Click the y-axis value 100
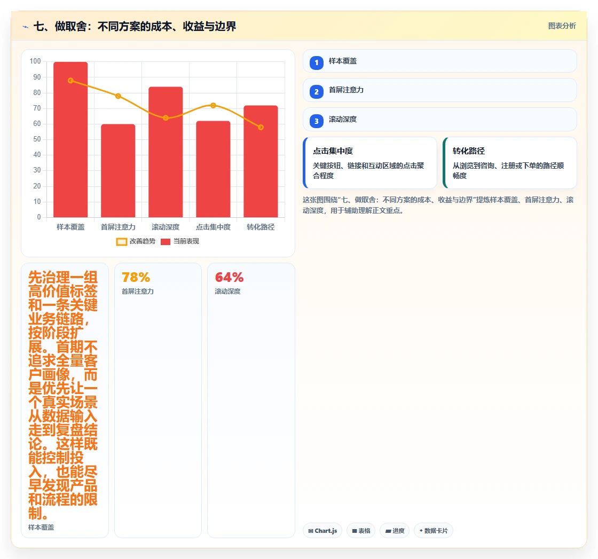Viewport: 598px width, 559px height. [35, 61]
